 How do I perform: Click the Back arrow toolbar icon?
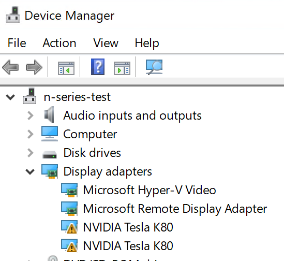(10, 67)
